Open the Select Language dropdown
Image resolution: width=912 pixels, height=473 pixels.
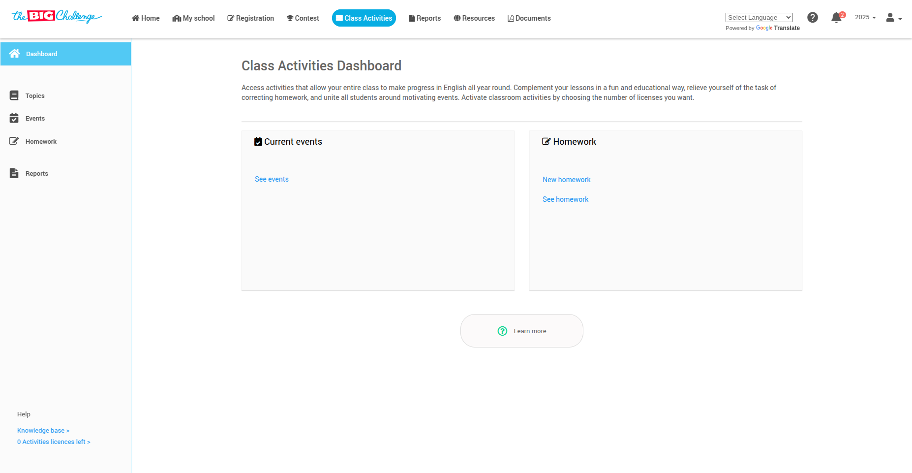[x=759, y=17]
